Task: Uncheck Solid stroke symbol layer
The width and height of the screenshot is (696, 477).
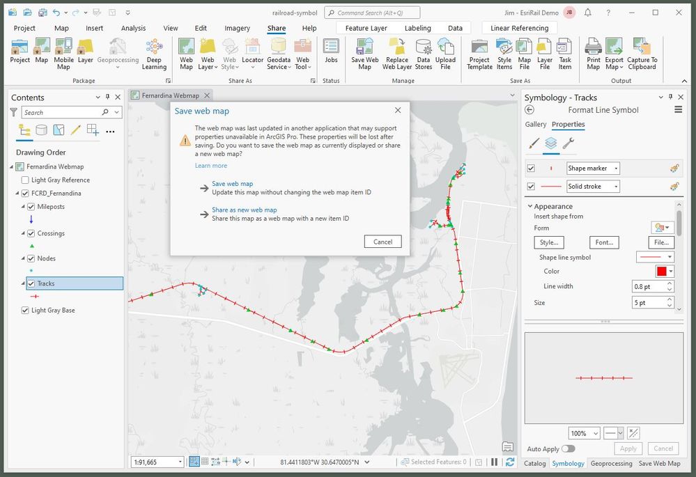Action: pyautogui.click(x=531, y=187)
